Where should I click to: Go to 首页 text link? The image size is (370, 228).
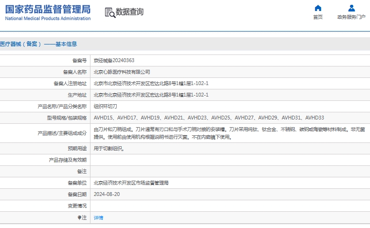tap(318, 17)
